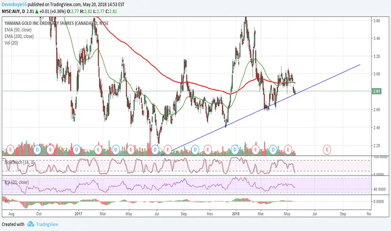Click the green up-arrow next to 2.81
Image resolution: width=391 pixels, height=231 pixels.
[x=36, y=11]
